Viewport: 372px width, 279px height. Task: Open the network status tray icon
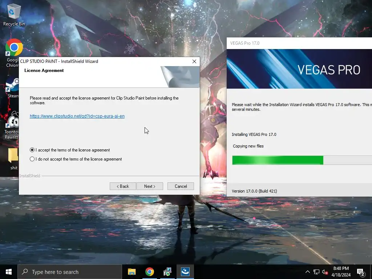[316, 272]
